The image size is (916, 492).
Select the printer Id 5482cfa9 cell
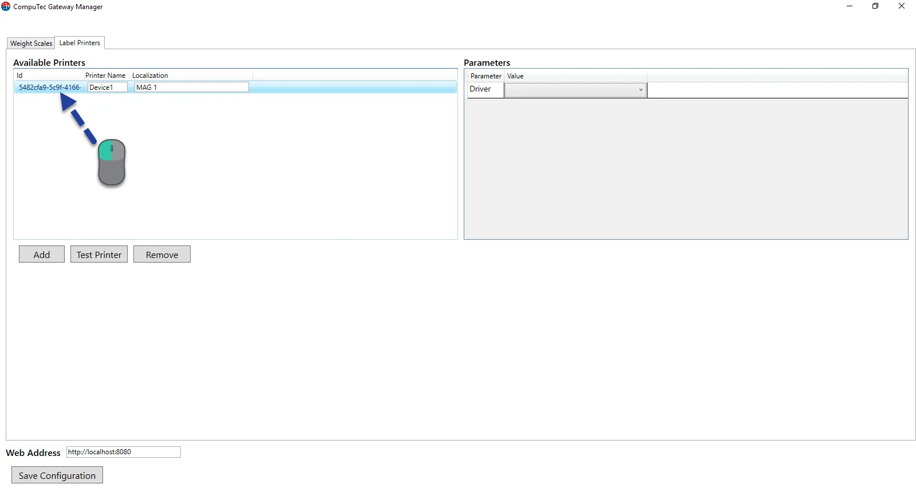point(49,88)
